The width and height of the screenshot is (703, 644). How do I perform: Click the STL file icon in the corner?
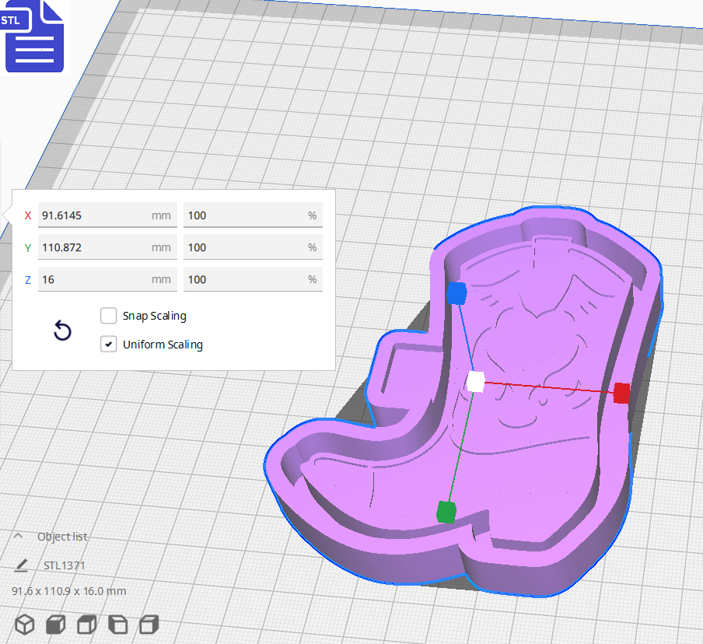tap(34, 37)
